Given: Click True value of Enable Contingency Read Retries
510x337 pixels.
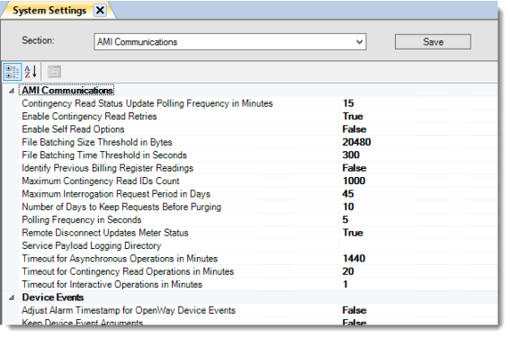Looking at the screenshot, I should pos(353,116).
